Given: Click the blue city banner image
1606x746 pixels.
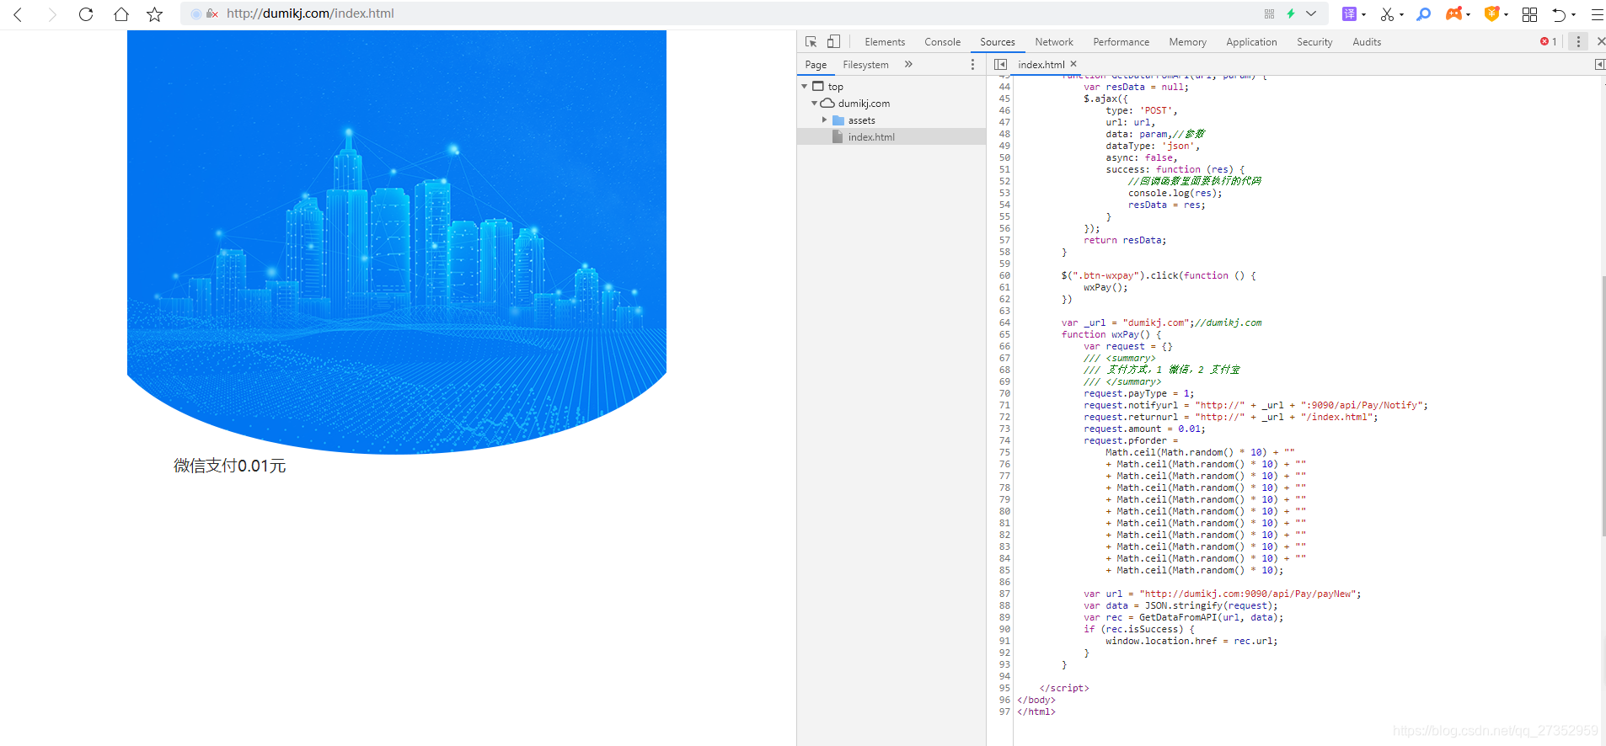Looking at the screenshot, I should click(x=397, y=242).
